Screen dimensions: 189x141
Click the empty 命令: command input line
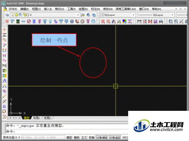coord(67,132)
